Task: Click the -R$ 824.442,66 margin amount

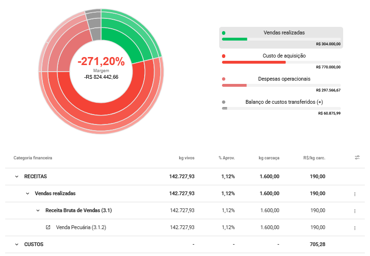Action: (101, 77)
